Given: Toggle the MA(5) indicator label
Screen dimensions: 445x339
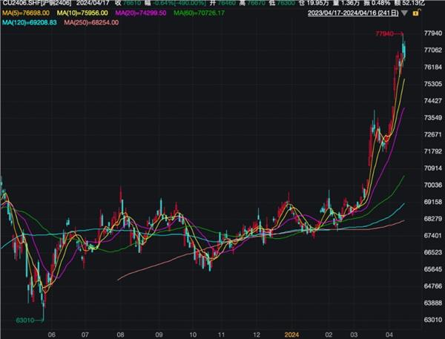Looking at the screenshot, I should (26, 14).
